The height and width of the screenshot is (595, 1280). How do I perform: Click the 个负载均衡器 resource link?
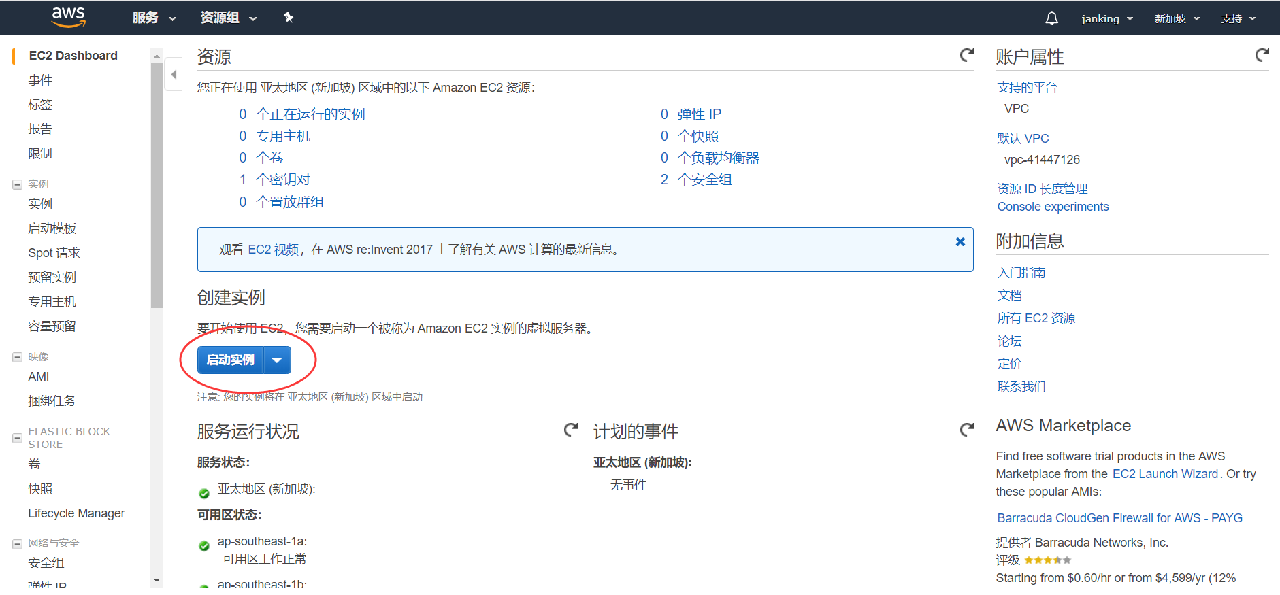click(x=719, y=158)
